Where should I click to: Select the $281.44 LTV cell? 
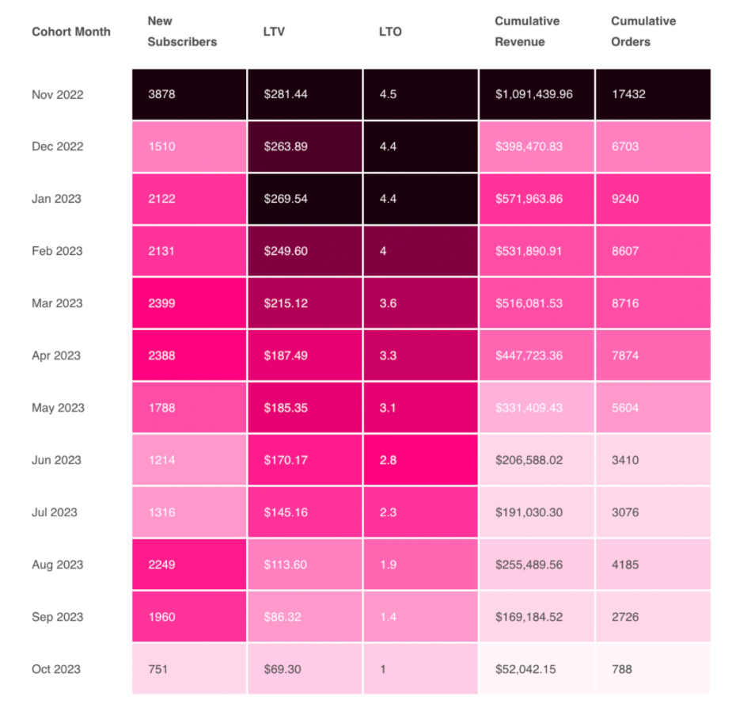pos(305,94)
